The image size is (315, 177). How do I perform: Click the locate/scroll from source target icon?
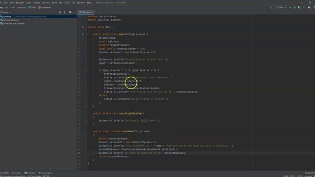[60, 12]
